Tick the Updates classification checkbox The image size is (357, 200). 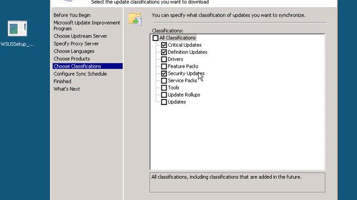[x=164, y=102]
